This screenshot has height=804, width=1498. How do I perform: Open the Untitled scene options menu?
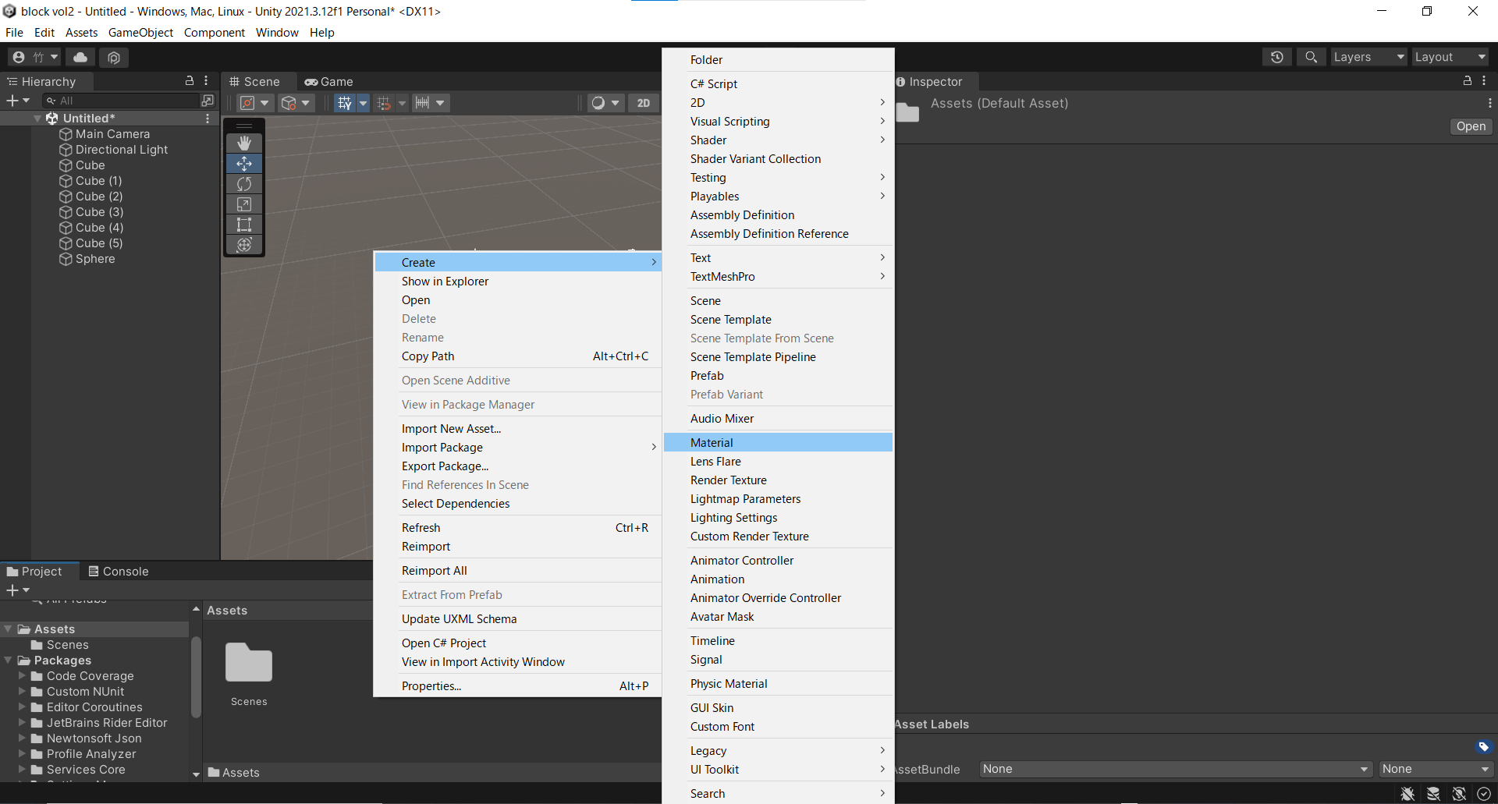[208, 119]
